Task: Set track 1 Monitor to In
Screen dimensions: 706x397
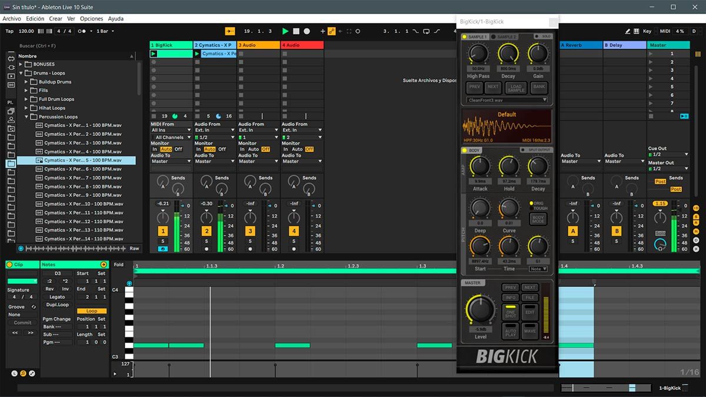Action: pyautogui.click(x=155, y=149)
